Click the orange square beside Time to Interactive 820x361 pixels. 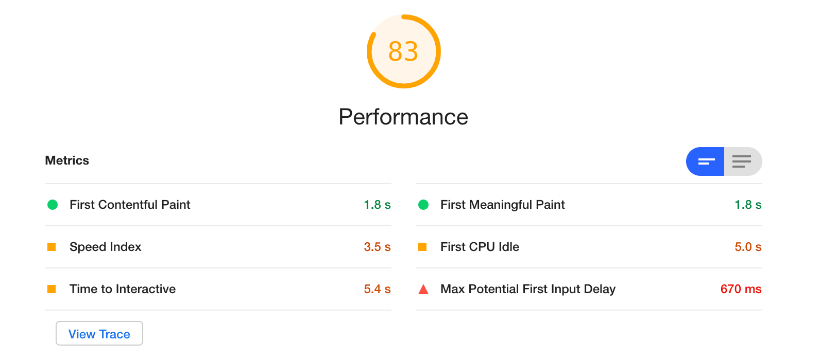(x=52, y=289)
